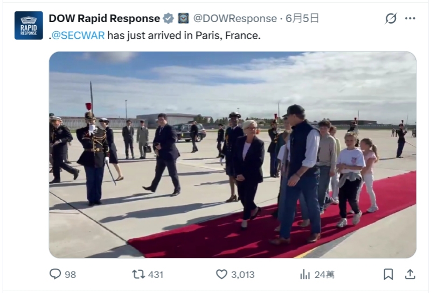This screenshot has width=431, height=293.
Task: Open the Rapid Response profile avatar
Action: point(29,25)
